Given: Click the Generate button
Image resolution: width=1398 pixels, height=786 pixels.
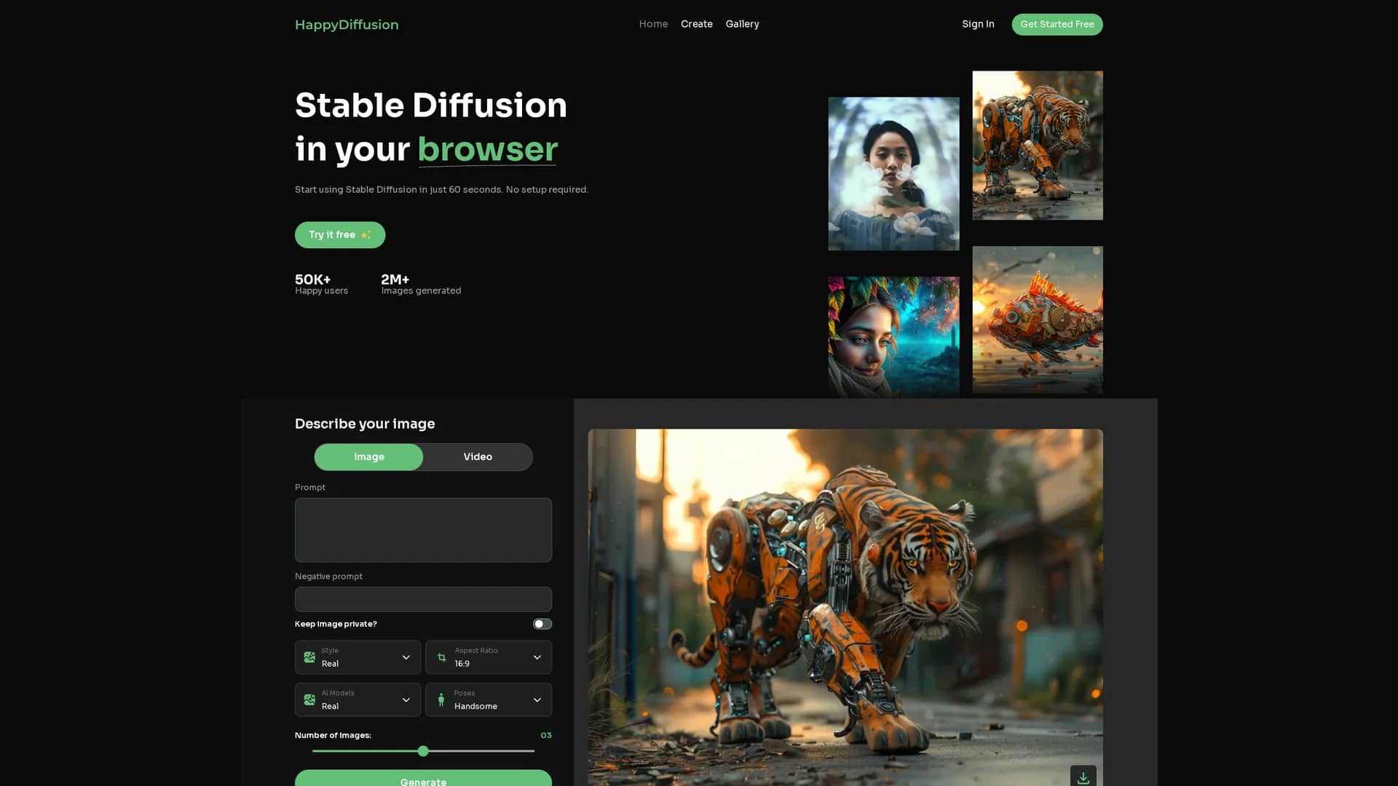Looking at the screenshot, I should pyautogui.click(x=423, y=778).
